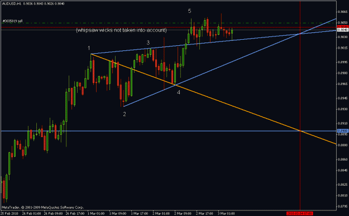349x216 pixels.
Task: Click the '2 Mar 17:00' time axis label
Action: (x=205, y=214)
